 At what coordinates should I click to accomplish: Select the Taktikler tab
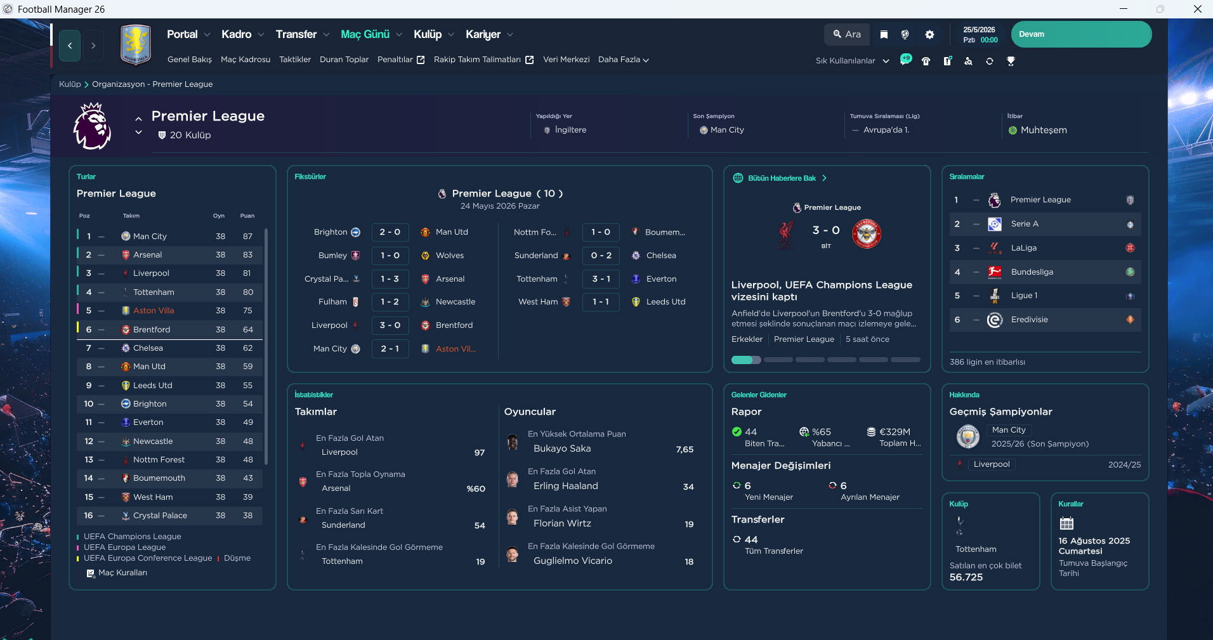[295, 60]
